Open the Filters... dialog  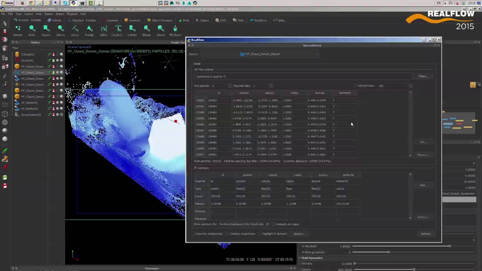tap(423, 76)
